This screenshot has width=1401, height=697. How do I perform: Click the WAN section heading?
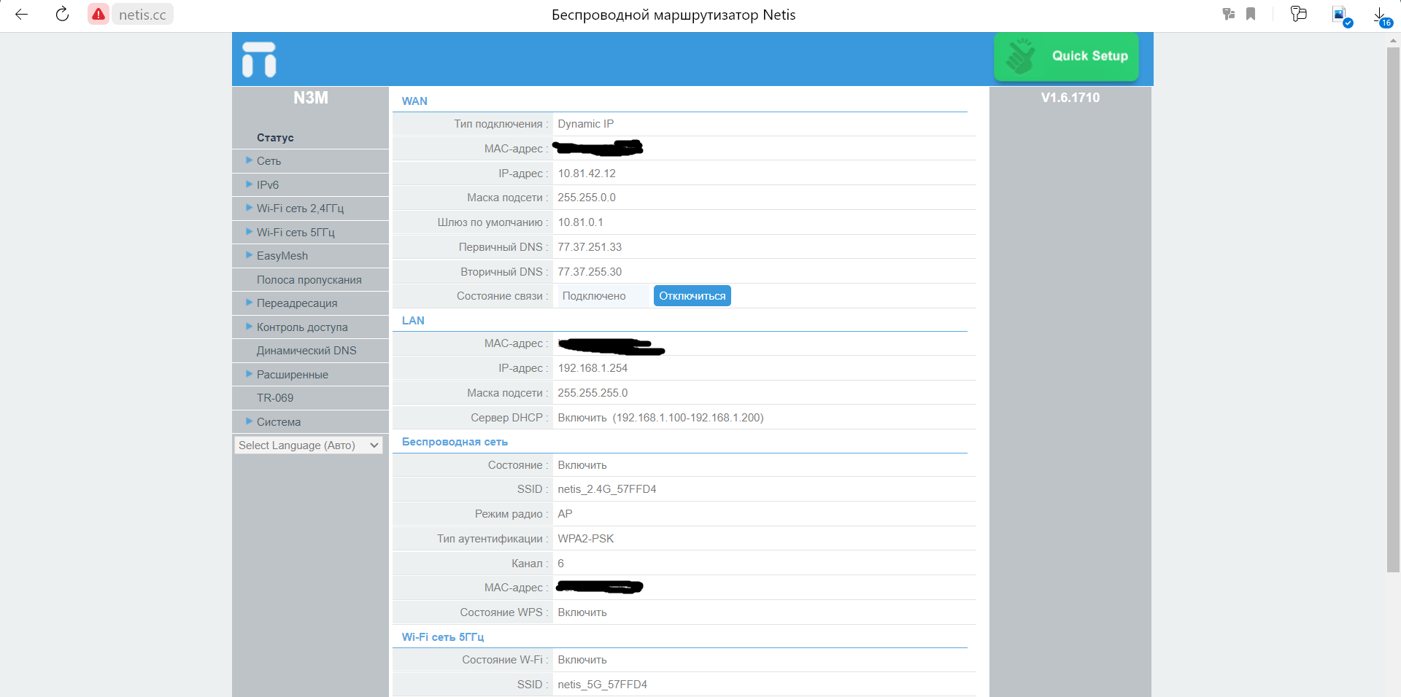point(414,101)
